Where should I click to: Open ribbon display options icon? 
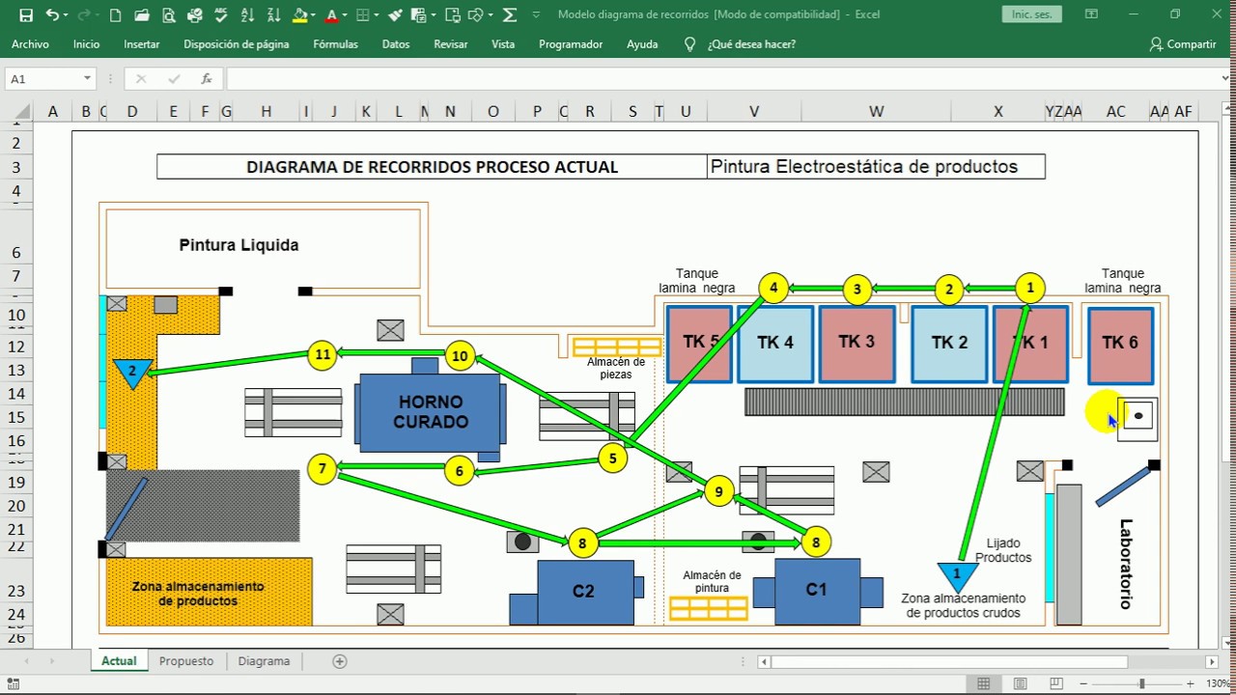1091,14
